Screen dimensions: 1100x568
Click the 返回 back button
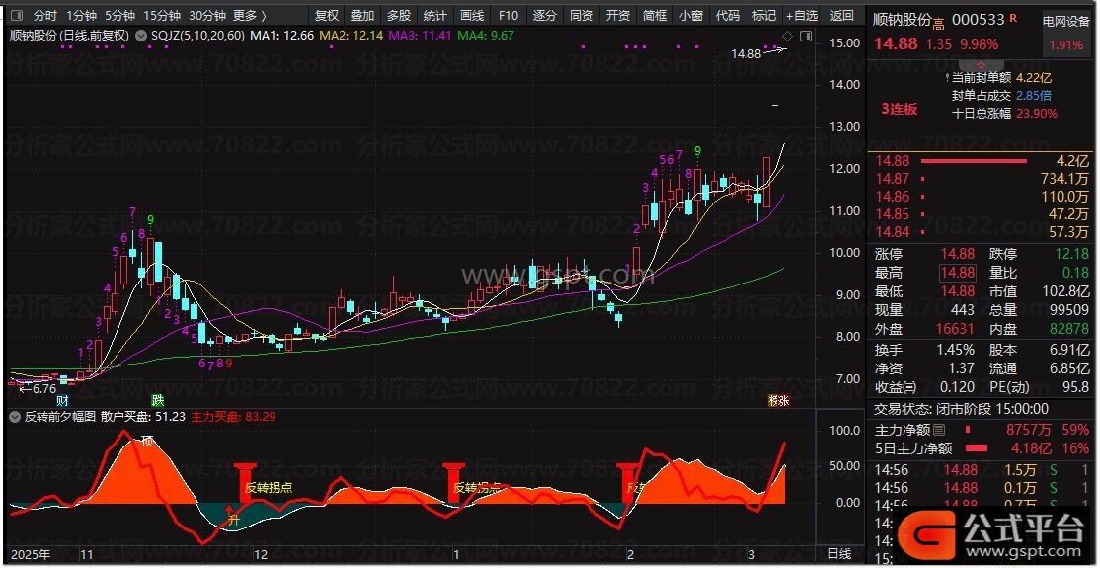(x=841, y=16)
